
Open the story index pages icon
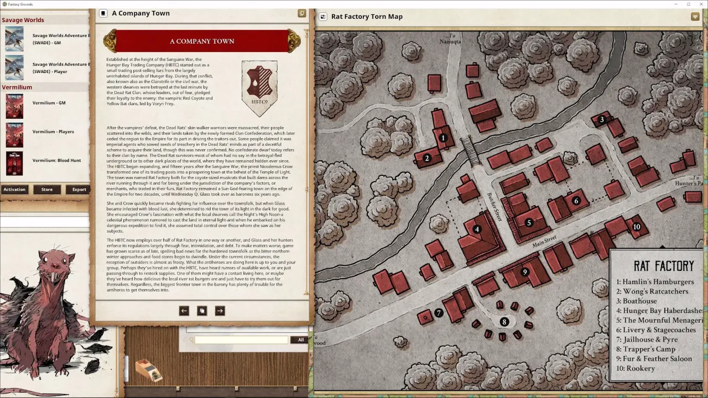(x=202, y=311)
